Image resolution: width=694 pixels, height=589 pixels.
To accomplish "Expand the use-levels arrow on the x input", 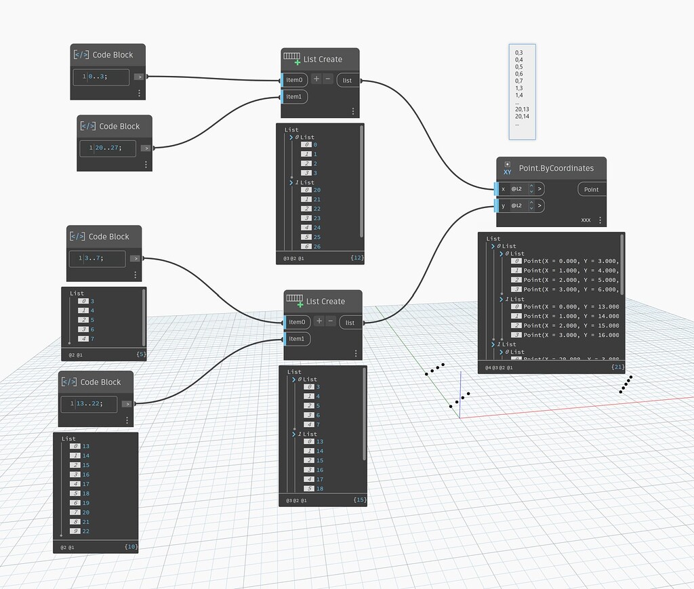I will pos(539,189).
